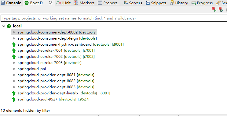Select springcloud-consumer-dept-feign project
Screen dimensions: 227x116
(x=57, y=38)
